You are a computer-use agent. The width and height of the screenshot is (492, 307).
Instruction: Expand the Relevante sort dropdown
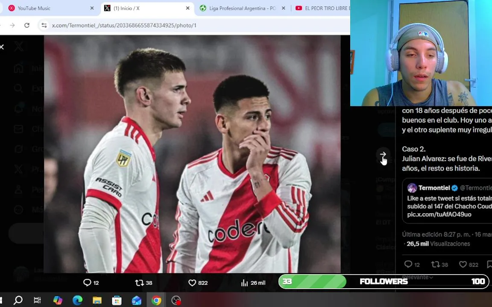click(418, 277)
